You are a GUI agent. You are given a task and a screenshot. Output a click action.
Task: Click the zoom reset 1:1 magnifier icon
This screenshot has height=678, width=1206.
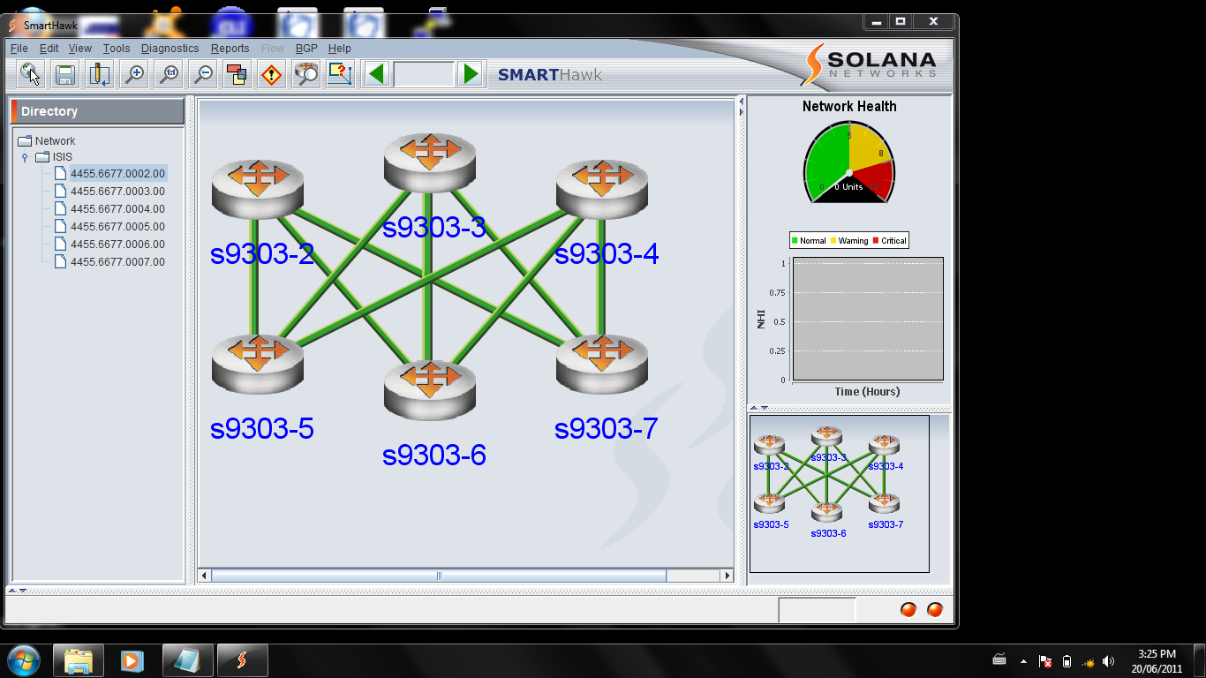169,74
